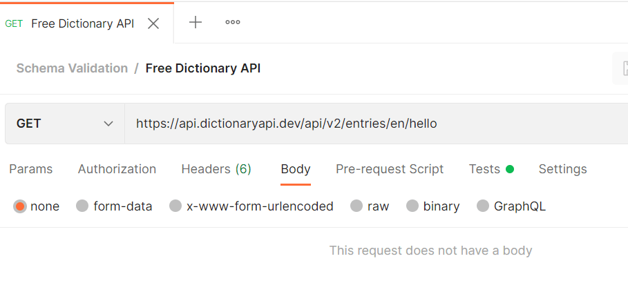This screenshot has width=628, height=283.
Task: Close the Free Dictionary API tab
Action: click(x=153, y=23)
